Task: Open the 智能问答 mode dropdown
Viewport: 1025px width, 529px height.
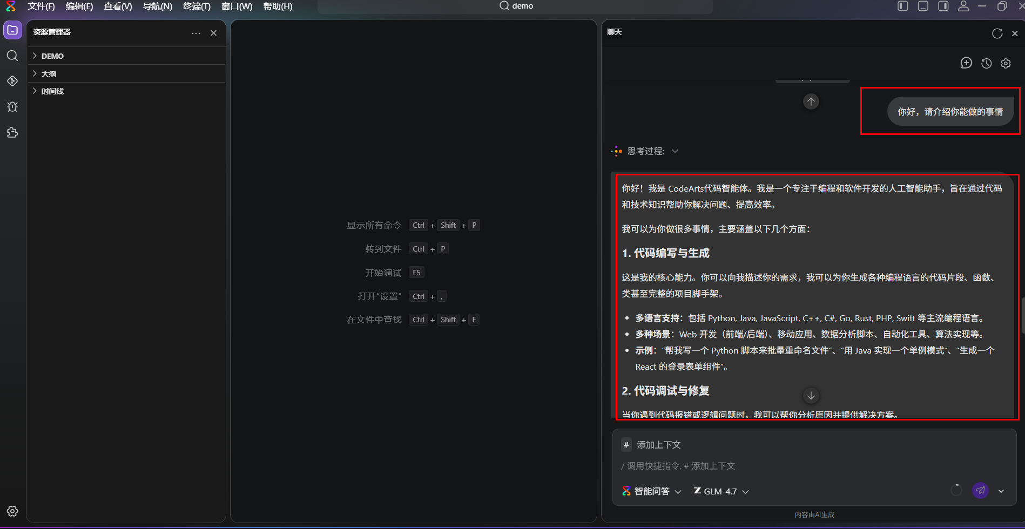Action: (652, 491)
